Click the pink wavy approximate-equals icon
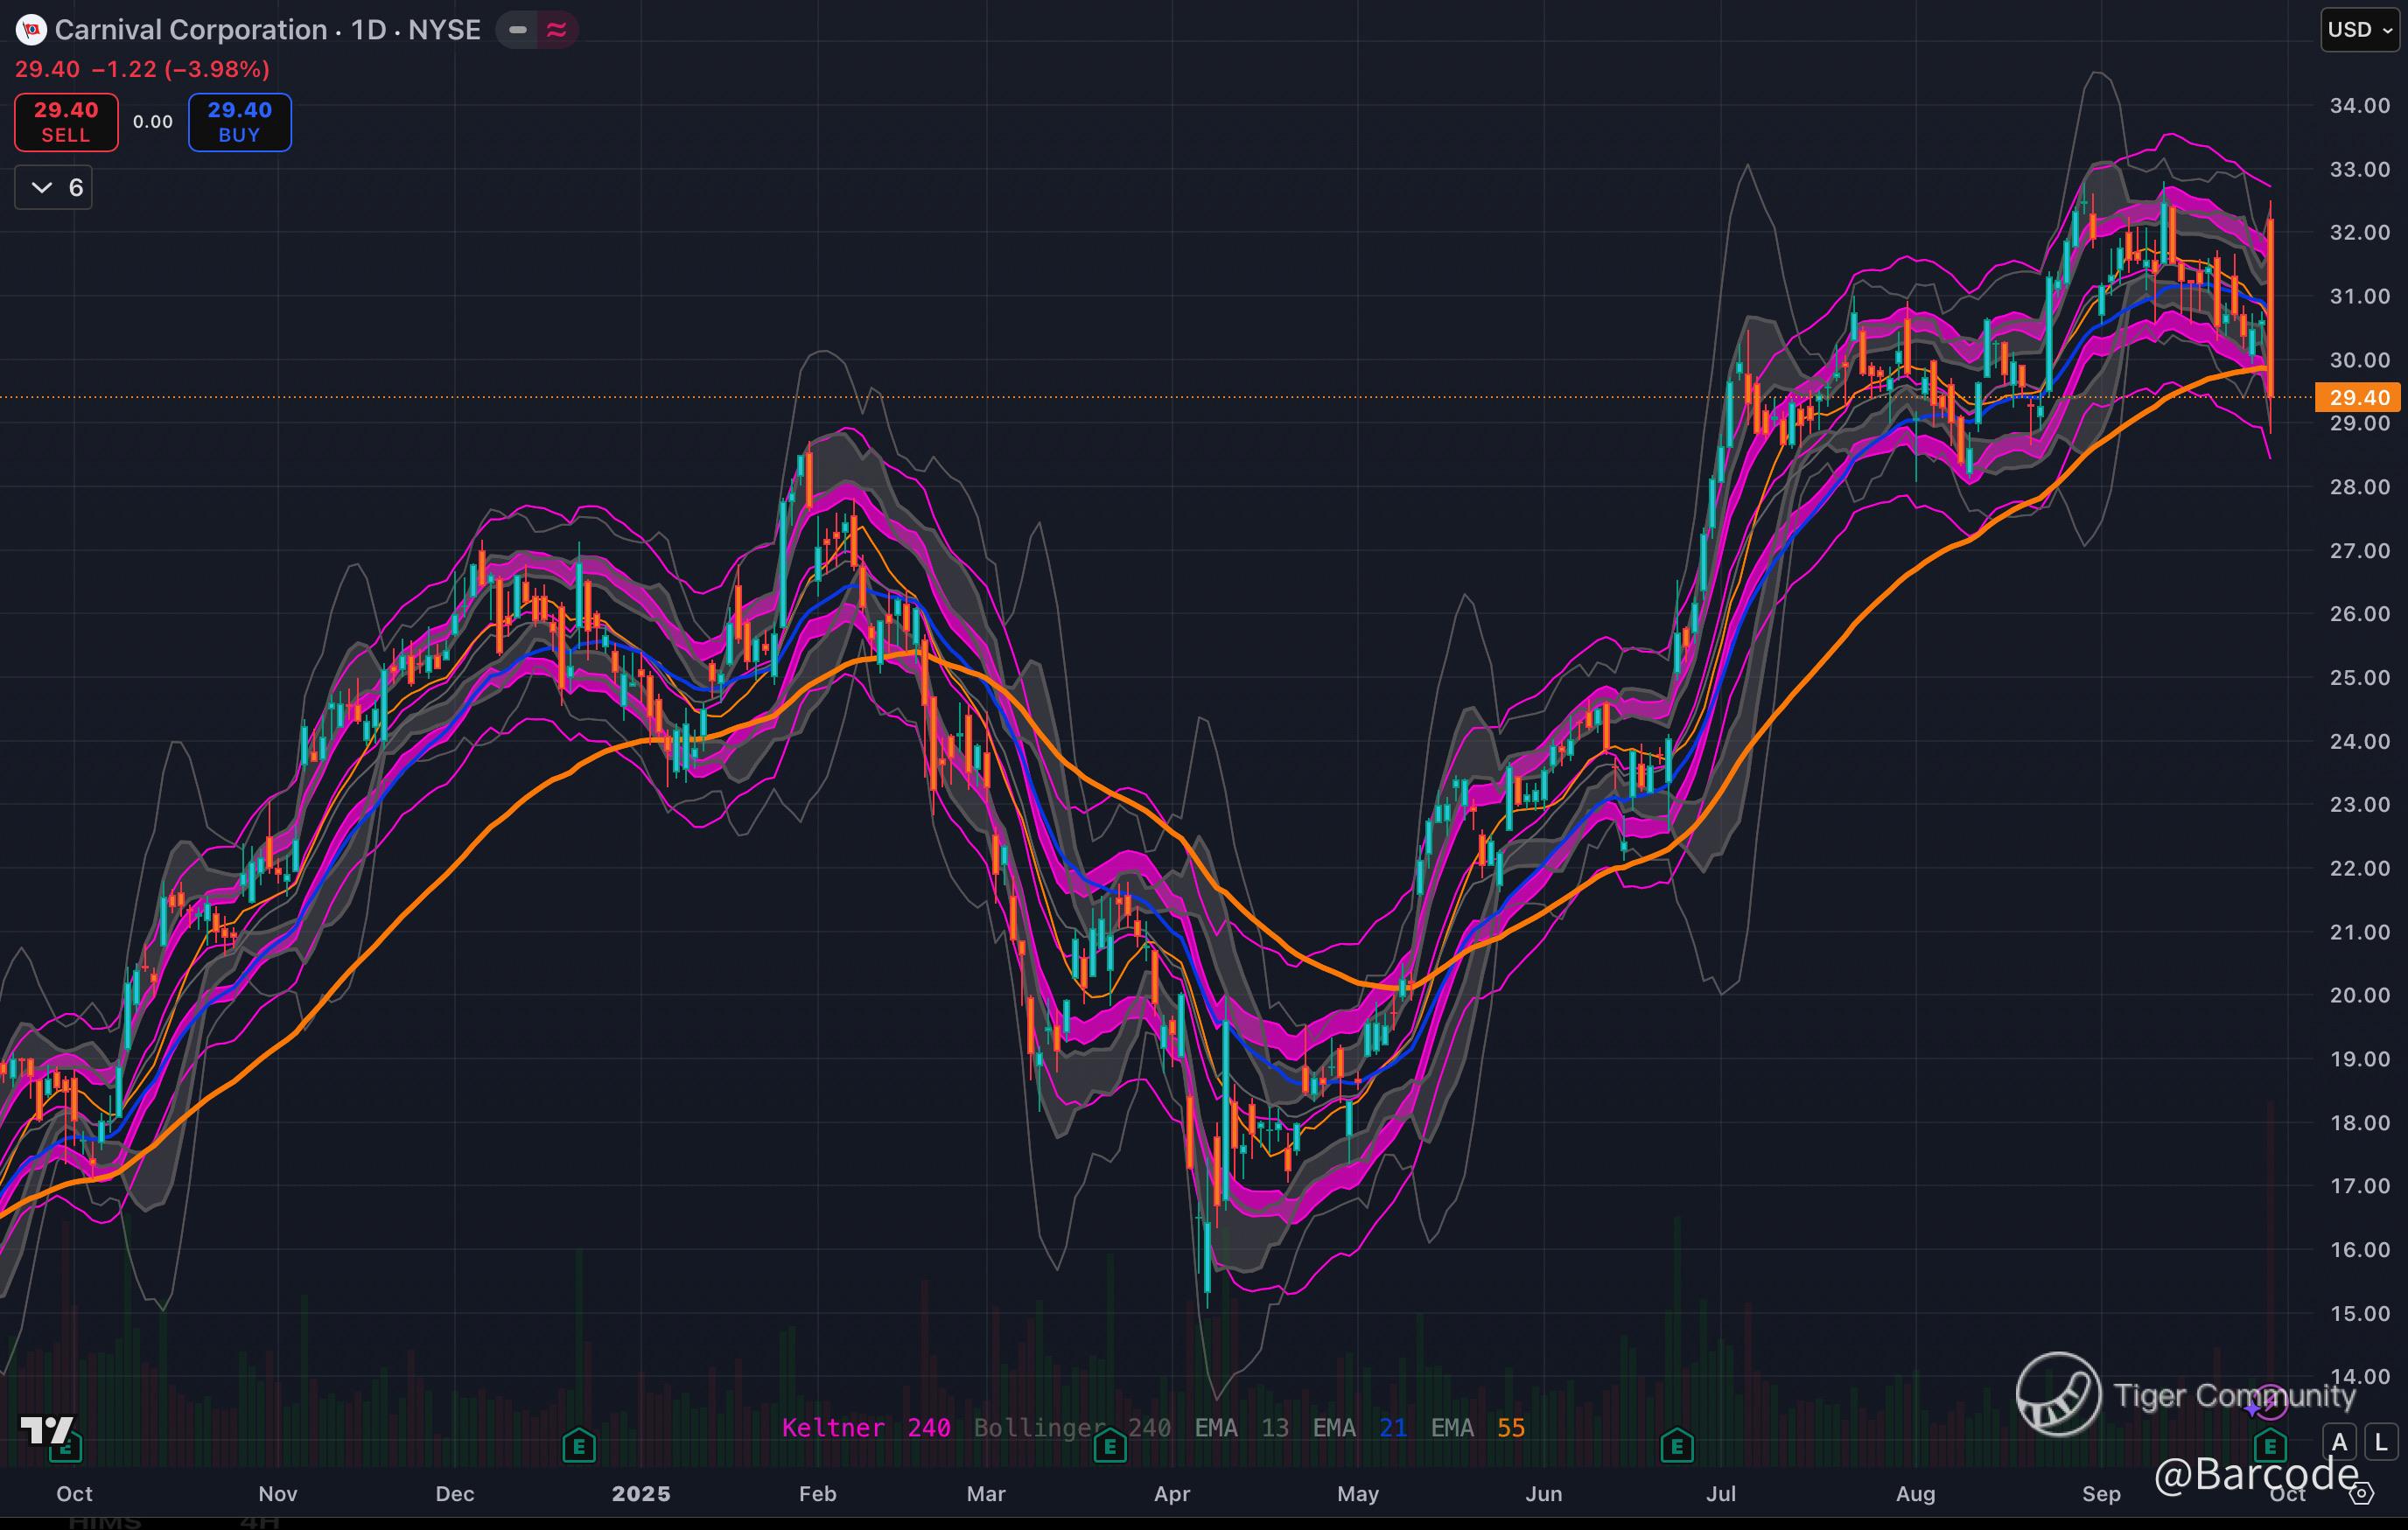The image size is (2408, 1530). point(557,30)
